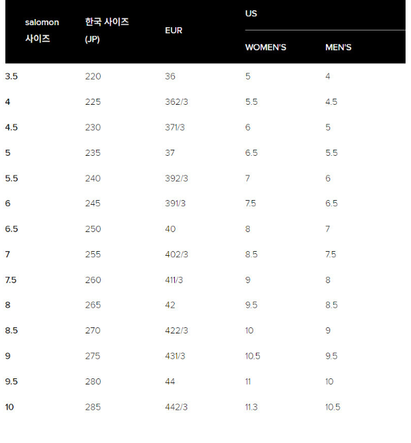Select the EUR value 442/3
The height and width of the screenshot is (443, 411).
(x=176, y=407)
